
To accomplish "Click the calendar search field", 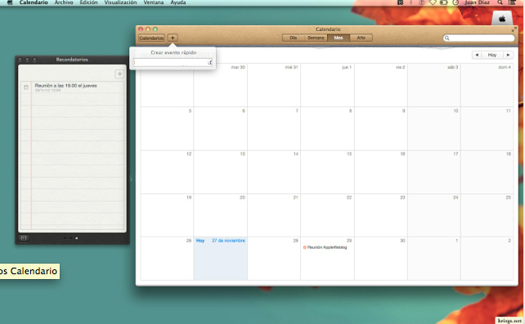I will pyautogui.click(x=478, y=38).
